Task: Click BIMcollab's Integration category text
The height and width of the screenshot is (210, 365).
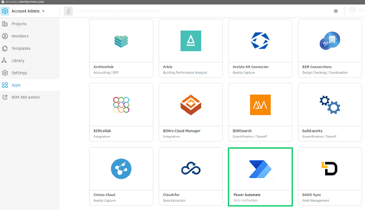Action: 102,136
